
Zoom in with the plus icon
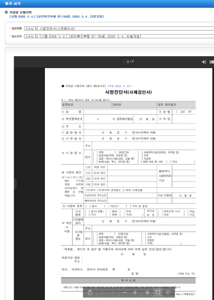coord(135,293)
